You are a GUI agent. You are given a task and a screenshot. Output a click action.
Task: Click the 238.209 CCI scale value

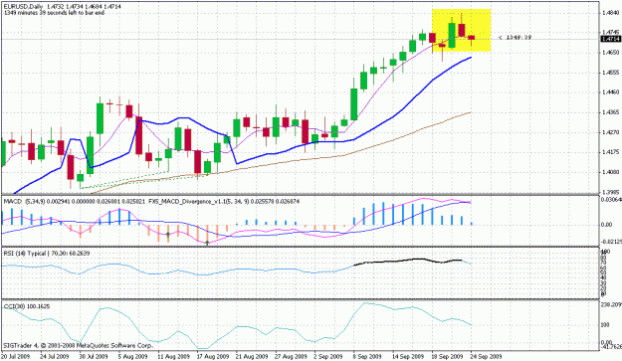pos(611,304)
